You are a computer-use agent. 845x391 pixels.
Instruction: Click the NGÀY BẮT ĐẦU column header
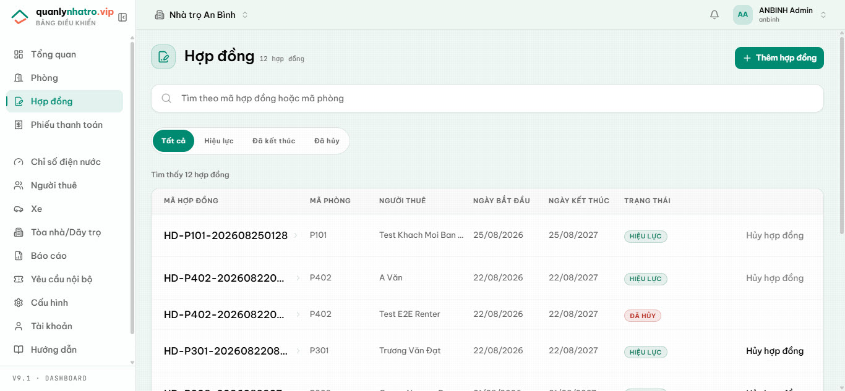(x=502, y=201)
